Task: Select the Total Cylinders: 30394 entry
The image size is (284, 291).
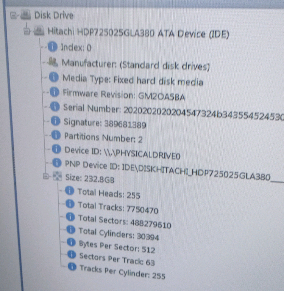Action: tap(118, 234)
